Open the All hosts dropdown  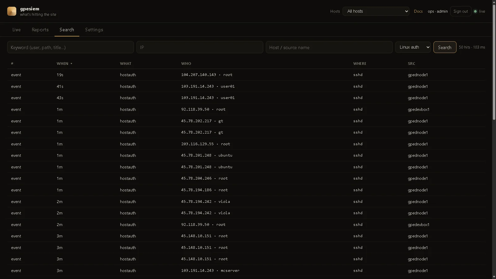tap(376, 11)
